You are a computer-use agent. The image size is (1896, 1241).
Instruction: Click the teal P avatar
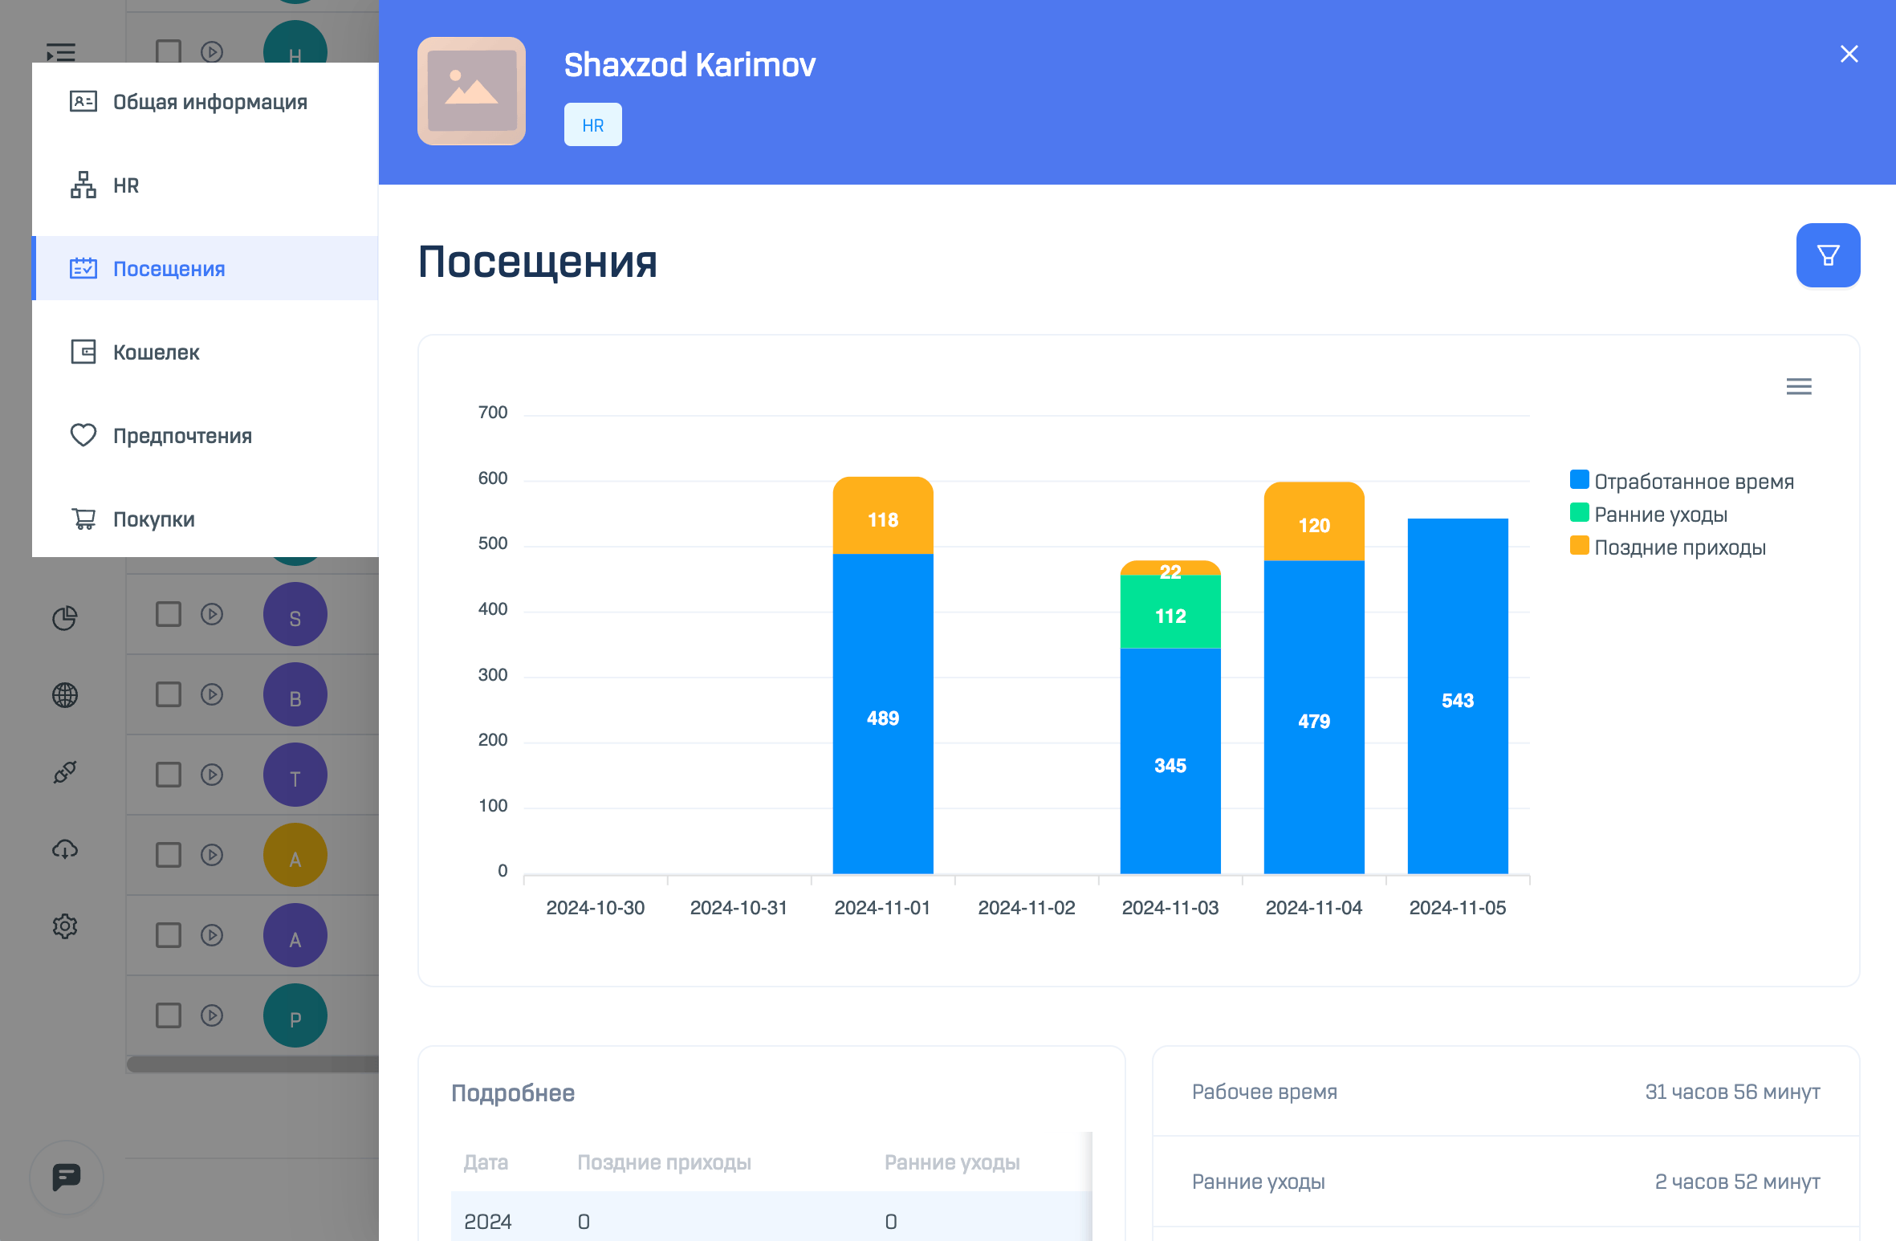(x=295, y=1016)
